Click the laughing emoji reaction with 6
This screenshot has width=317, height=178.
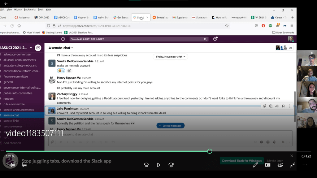61,71
